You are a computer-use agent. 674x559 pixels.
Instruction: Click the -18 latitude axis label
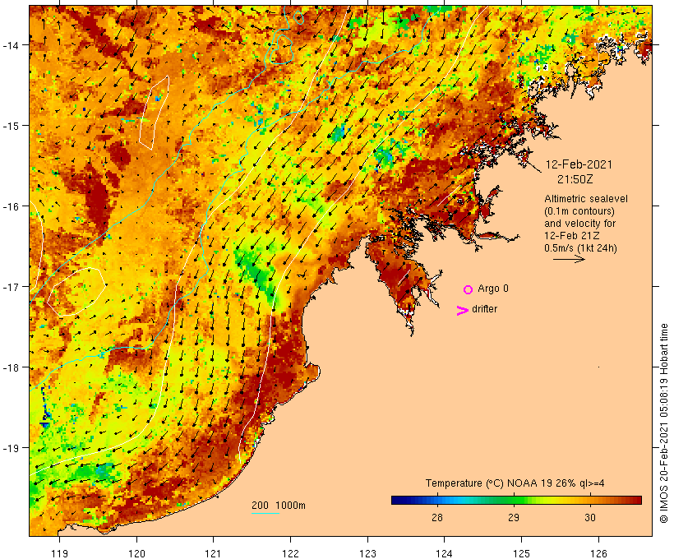(x=10, y=367)
